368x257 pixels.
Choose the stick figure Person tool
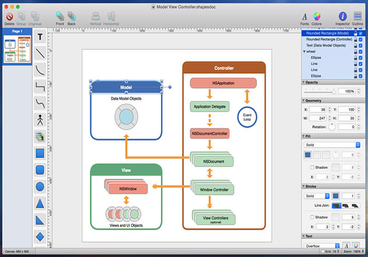click(x=40, y=120)
